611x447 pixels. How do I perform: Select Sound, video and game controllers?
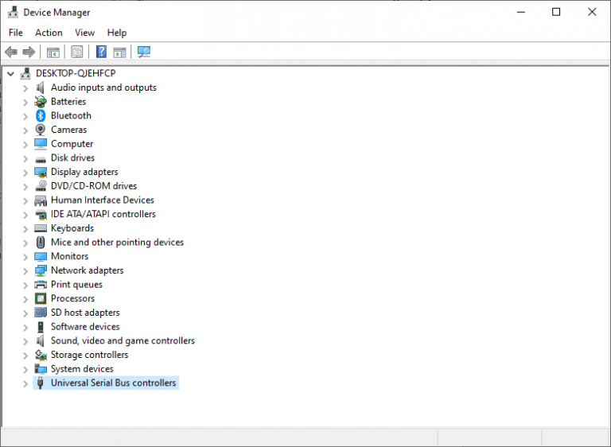tap(123, 341)
